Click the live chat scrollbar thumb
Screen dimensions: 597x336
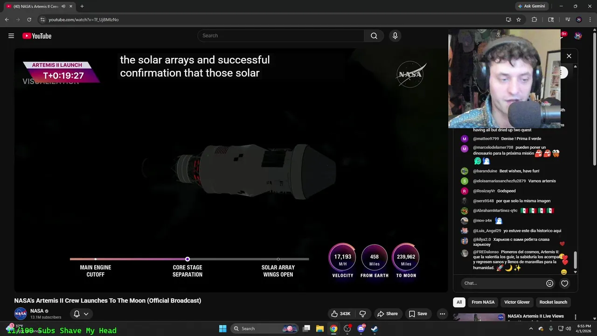pos(575,260)
